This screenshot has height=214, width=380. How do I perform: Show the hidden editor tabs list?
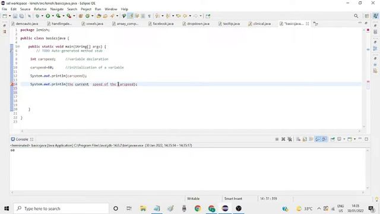tap(315, 24)
